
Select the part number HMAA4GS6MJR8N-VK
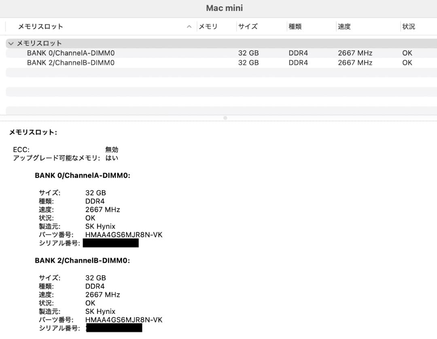tap(124, 235)
